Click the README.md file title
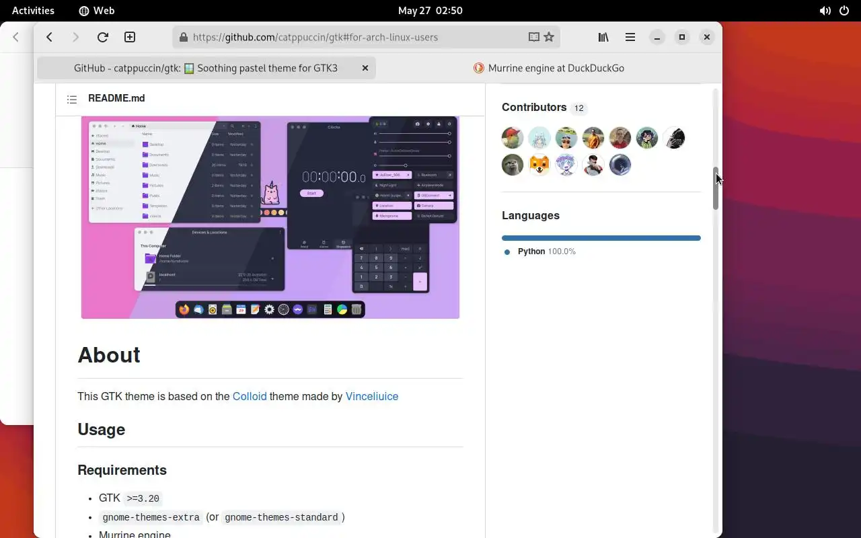 point(116,98)
